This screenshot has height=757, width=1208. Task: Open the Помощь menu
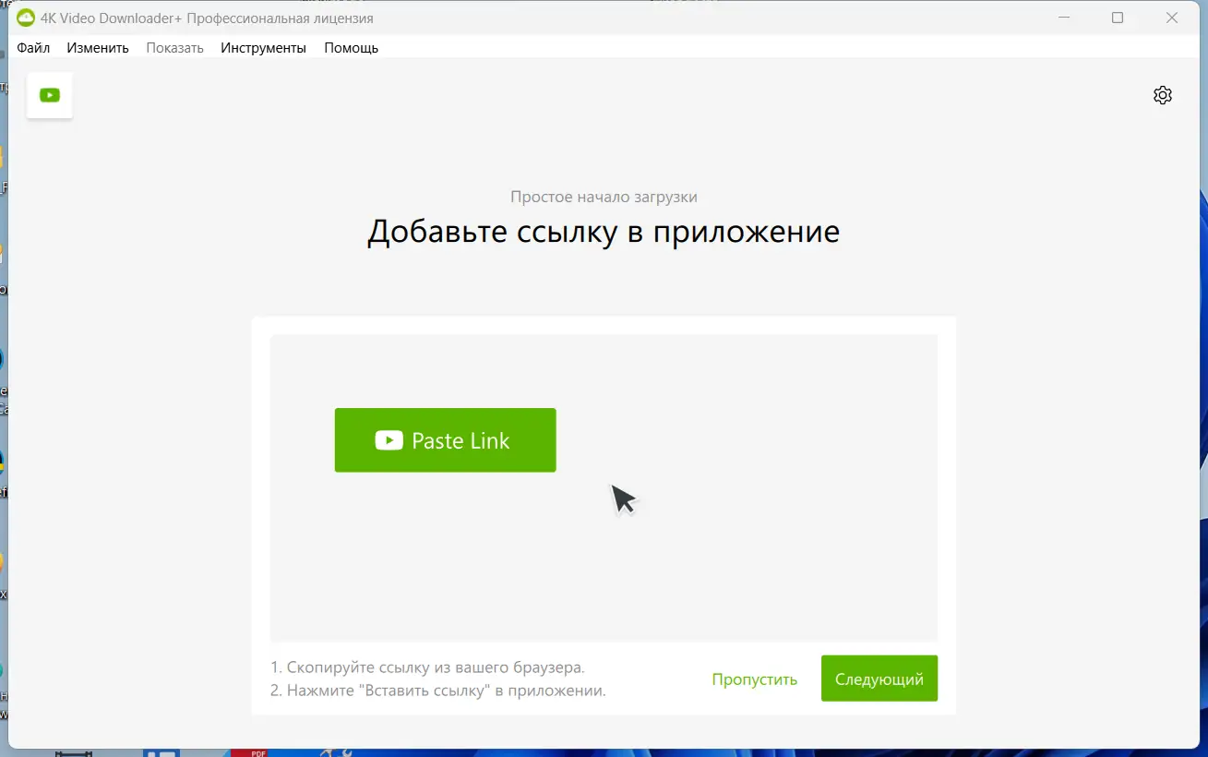(x=351, y=47)
